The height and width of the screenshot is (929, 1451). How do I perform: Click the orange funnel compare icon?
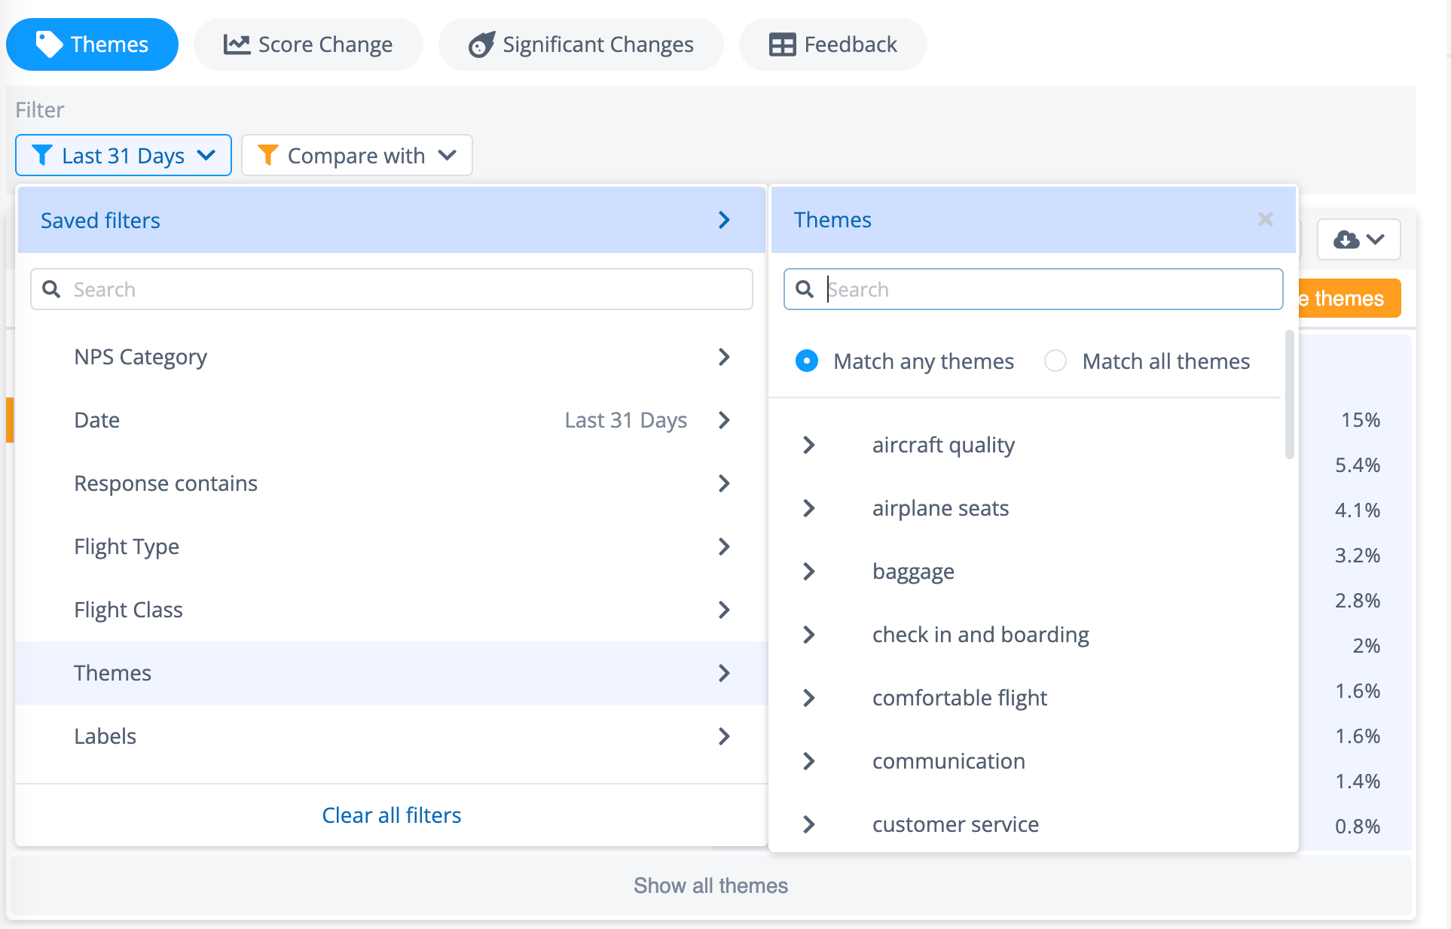click(267, 155)
